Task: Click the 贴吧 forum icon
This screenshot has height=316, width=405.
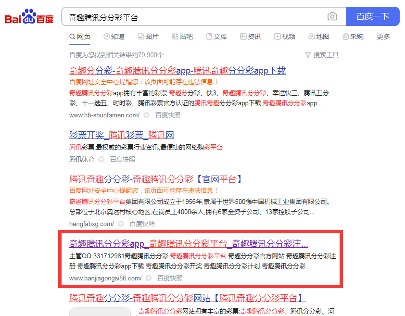Action: pyautogui.click(x=174, y=36)
